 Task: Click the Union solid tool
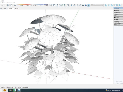(x=112, y=5)
